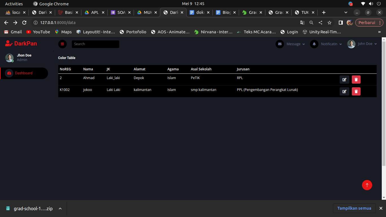Viewport: 386px width, 217px height.
Task: Open the grad-school zip download options chevron
Action: pos(60,209)
